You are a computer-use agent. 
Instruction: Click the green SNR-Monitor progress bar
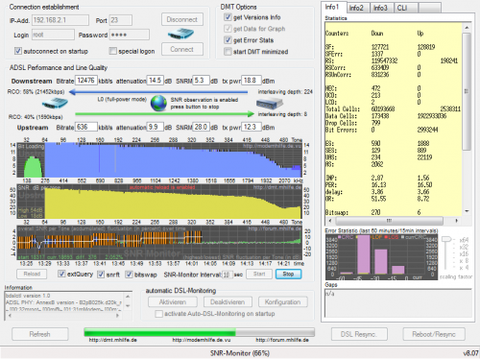click(199, 332)
